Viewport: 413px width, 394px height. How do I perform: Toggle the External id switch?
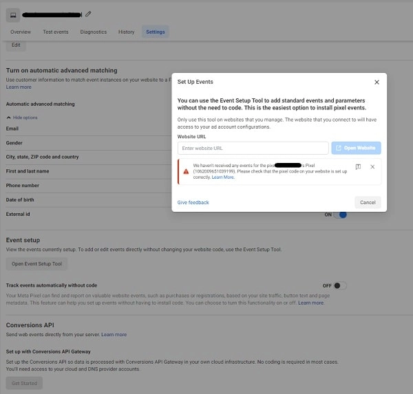pos(339,215)
